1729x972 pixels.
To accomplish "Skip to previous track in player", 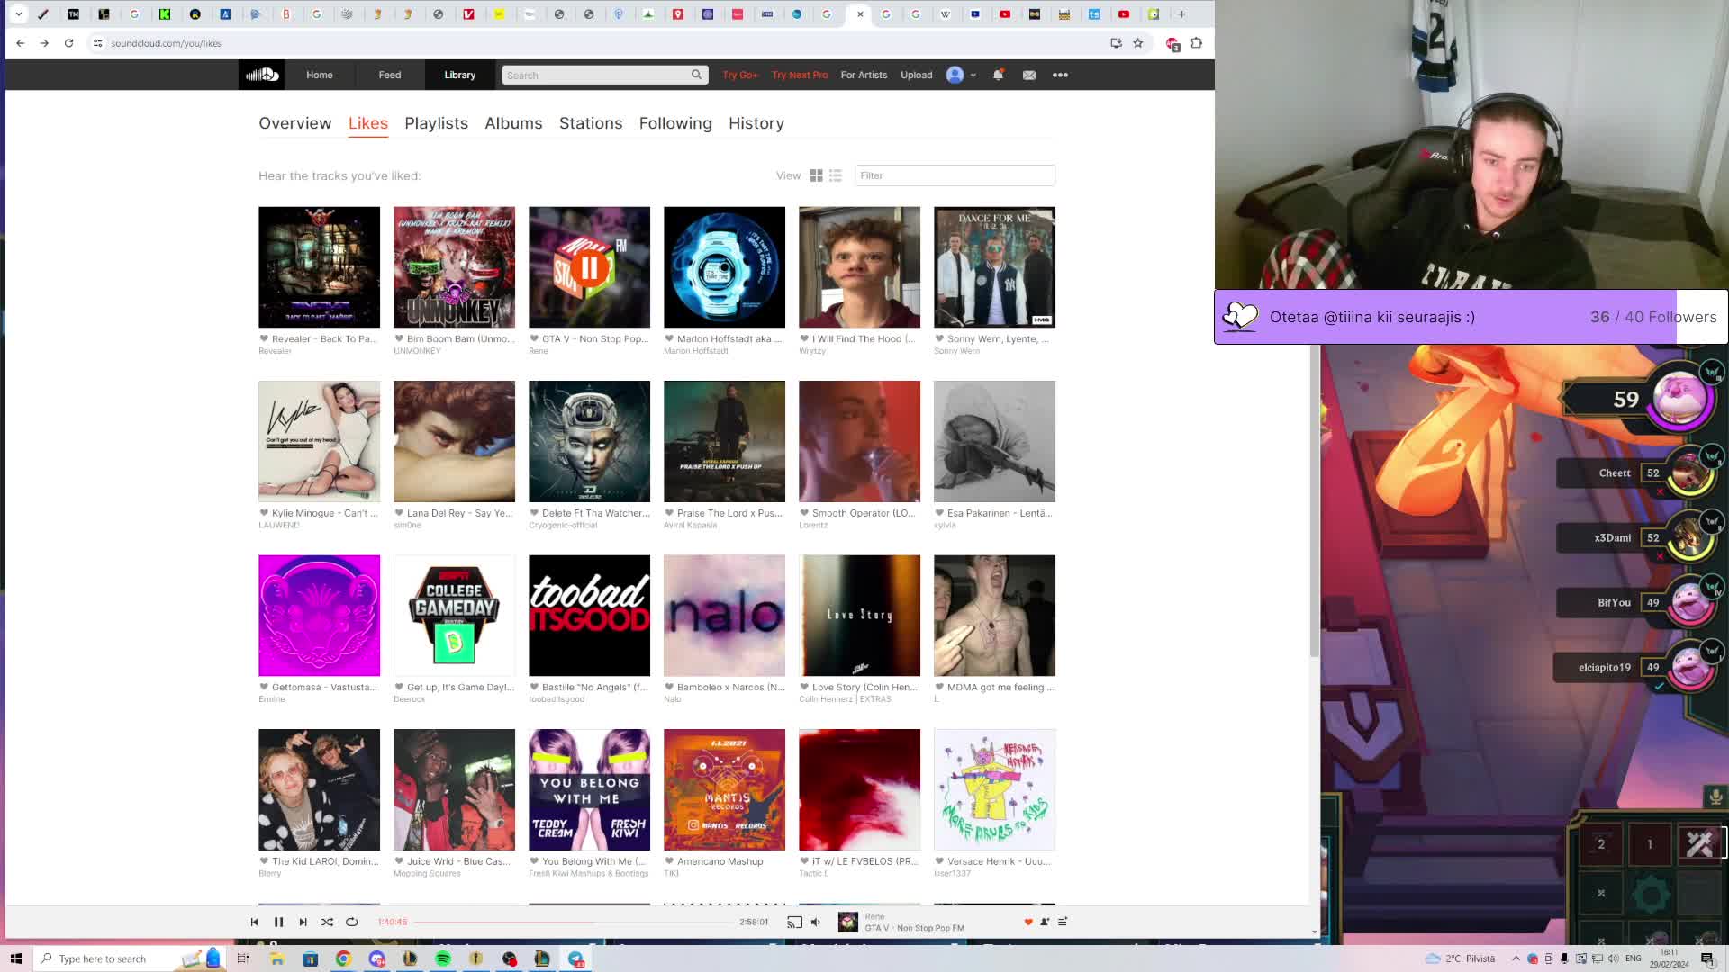I will coord(254,922).
